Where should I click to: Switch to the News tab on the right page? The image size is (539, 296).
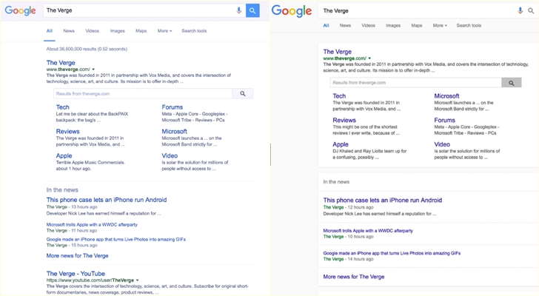(345, 25)
